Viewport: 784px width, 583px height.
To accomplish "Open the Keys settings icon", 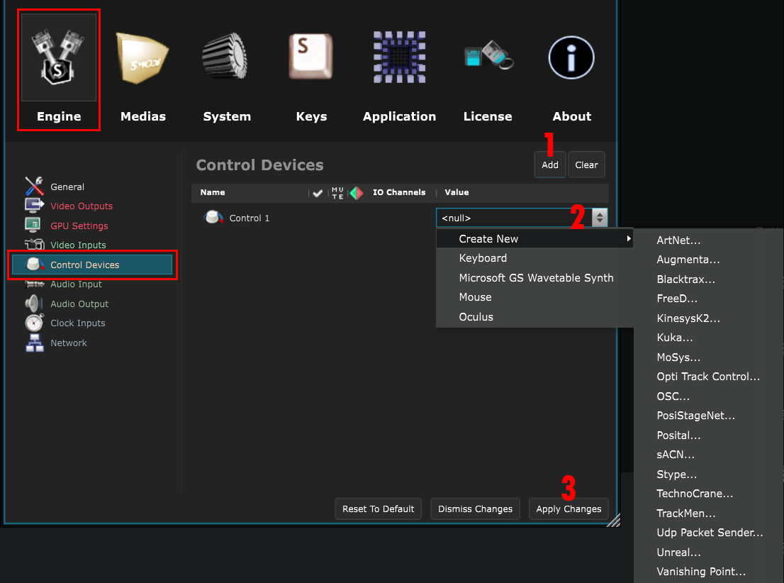I will point(311,58).
